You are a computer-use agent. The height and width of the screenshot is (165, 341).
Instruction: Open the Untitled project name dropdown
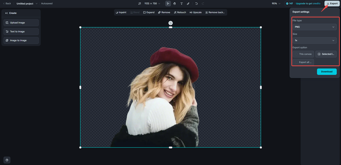pyautogui.click(x=27, y=3)
